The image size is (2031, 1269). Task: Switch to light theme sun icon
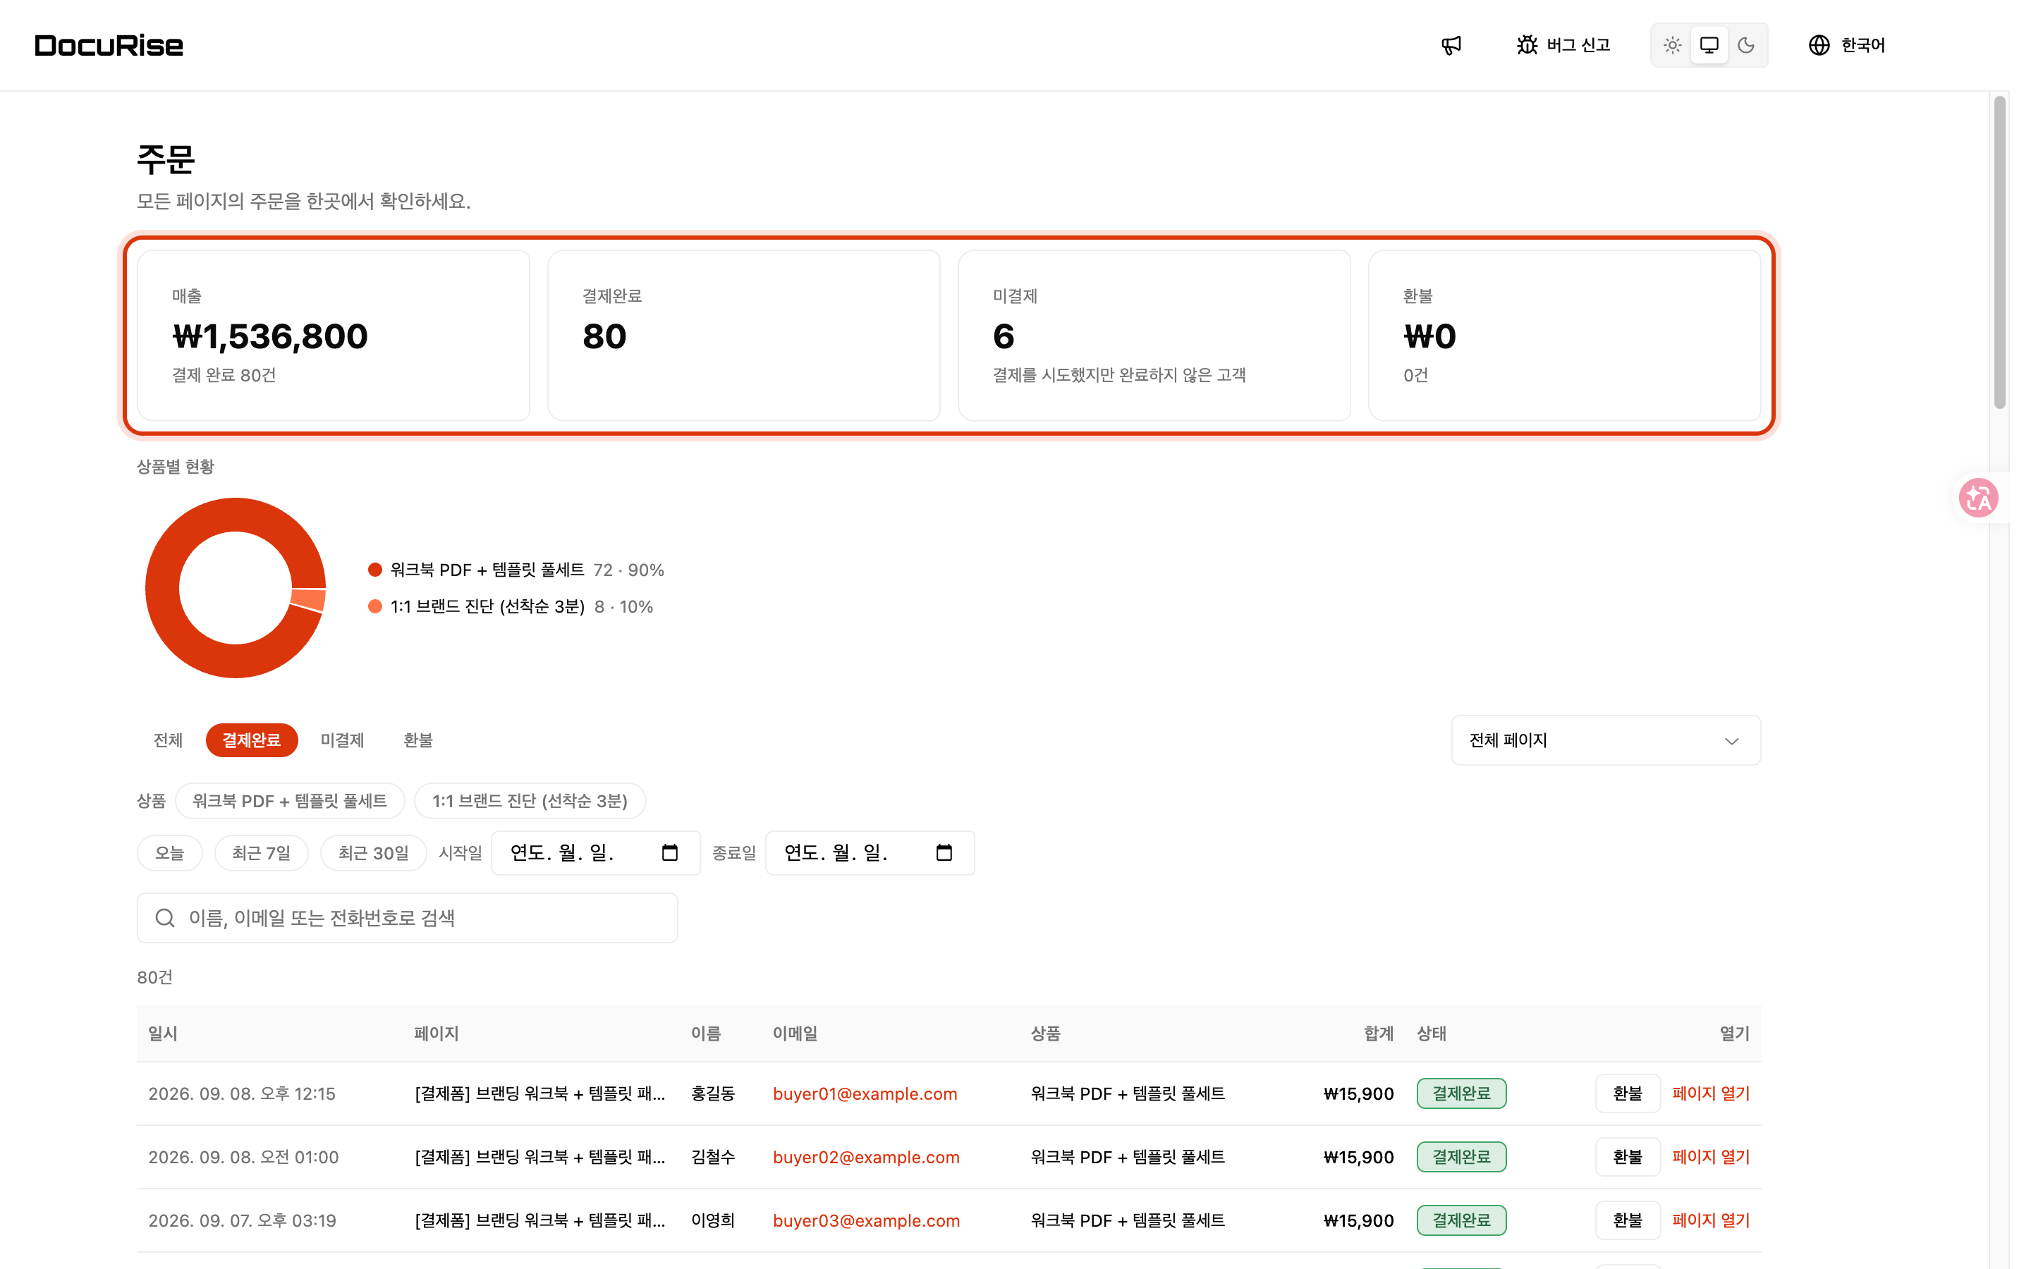tap(1672, 45)
